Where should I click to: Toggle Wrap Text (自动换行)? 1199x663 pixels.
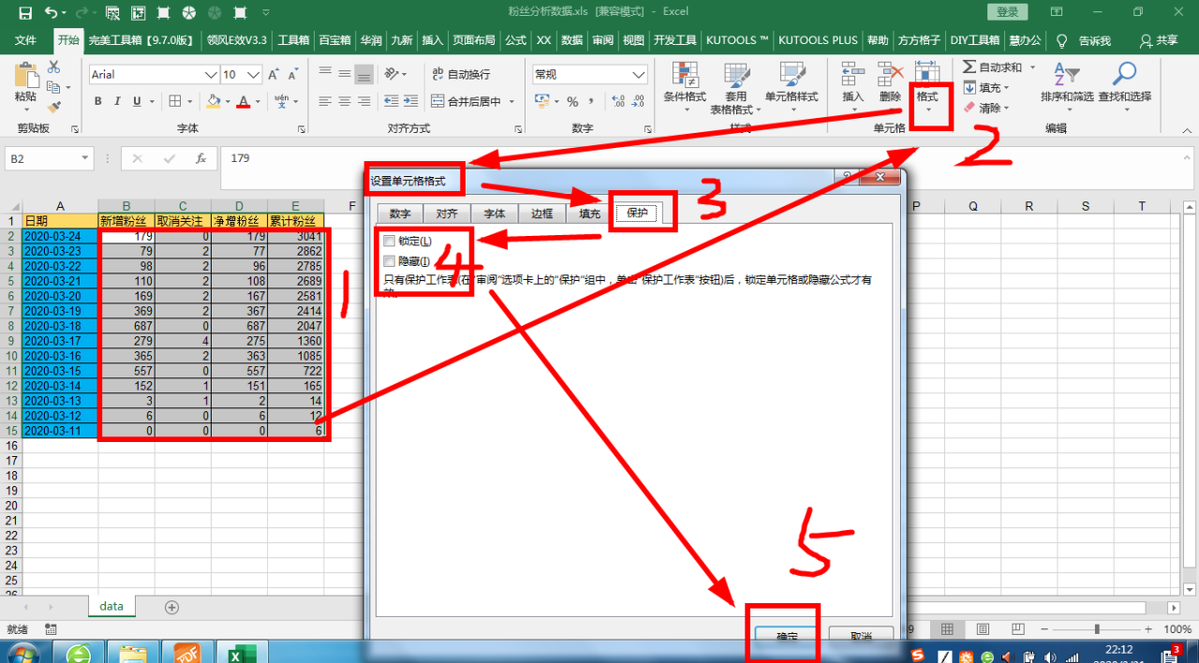coord(461,74)
